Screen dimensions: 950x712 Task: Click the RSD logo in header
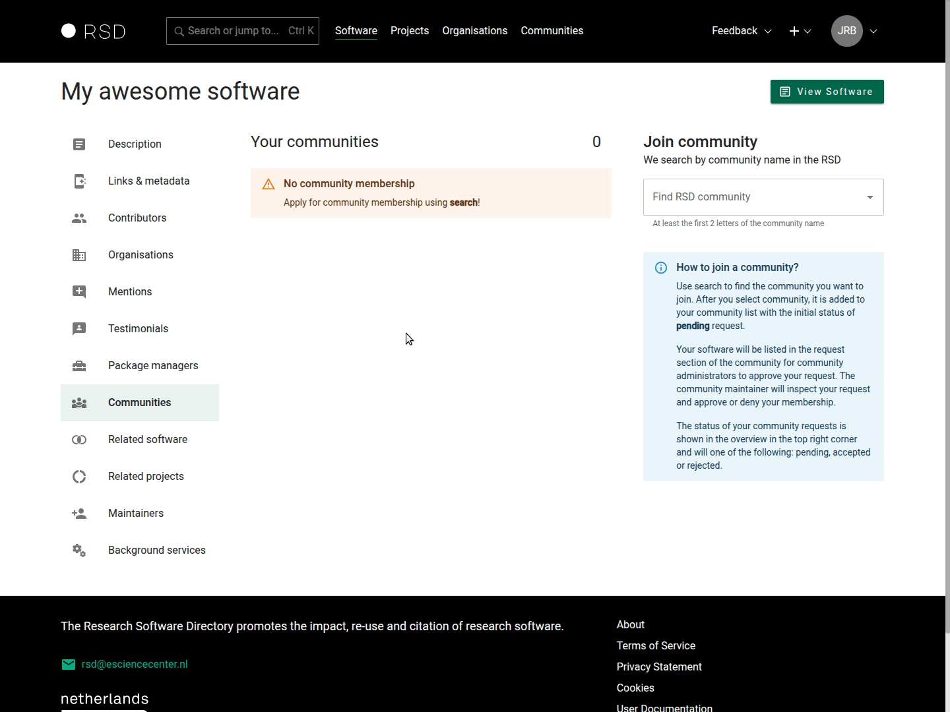coord(93,31)
